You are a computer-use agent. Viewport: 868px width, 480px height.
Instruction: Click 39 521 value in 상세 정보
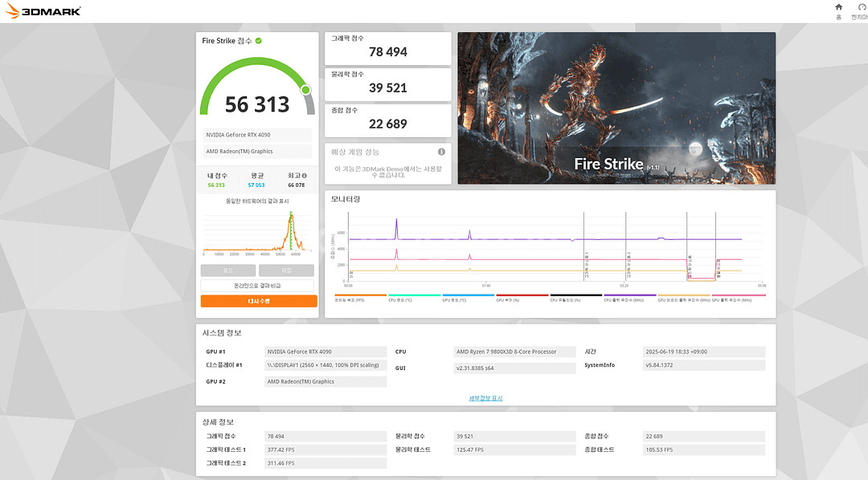[x=514, y=437]
